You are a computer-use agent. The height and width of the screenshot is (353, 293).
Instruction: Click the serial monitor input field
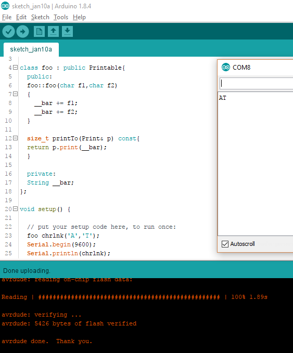point(257,84)
